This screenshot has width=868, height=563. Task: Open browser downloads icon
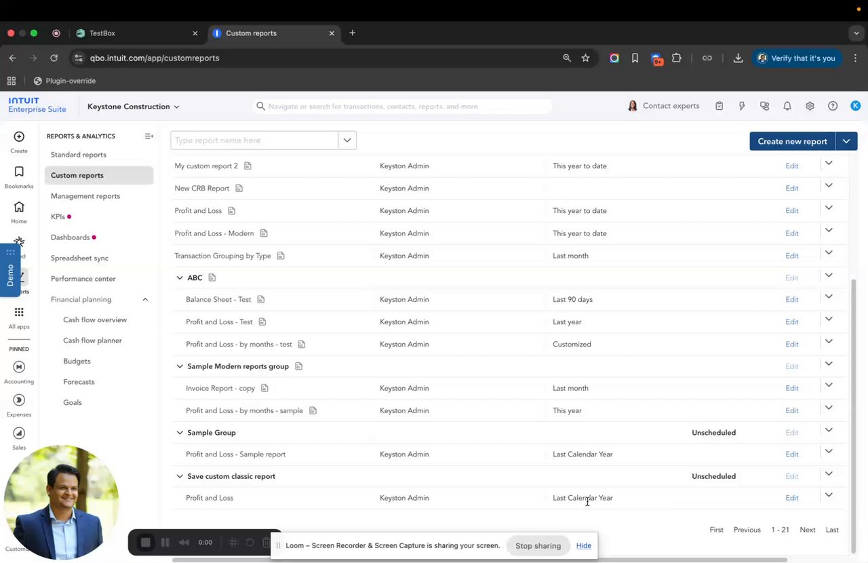(738, 58)
